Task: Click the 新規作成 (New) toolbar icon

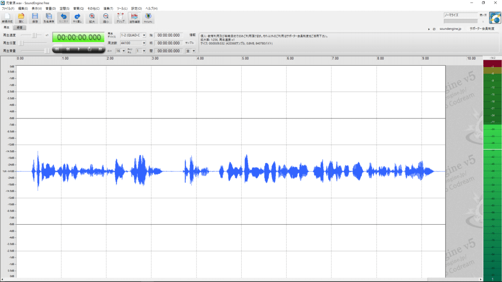Action: [7, 18]
